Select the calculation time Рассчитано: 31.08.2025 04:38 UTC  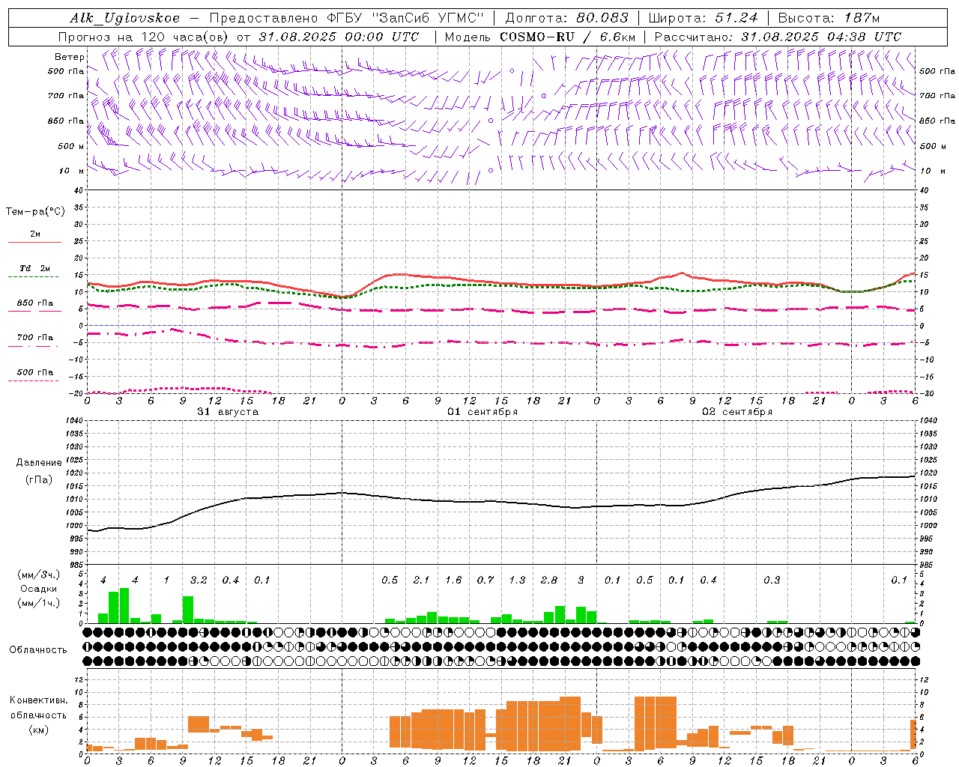pos(778,37)
